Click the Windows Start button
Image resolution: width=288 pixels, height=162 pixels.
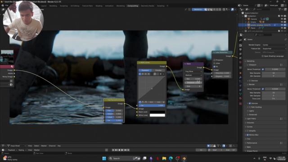[104, 158]
